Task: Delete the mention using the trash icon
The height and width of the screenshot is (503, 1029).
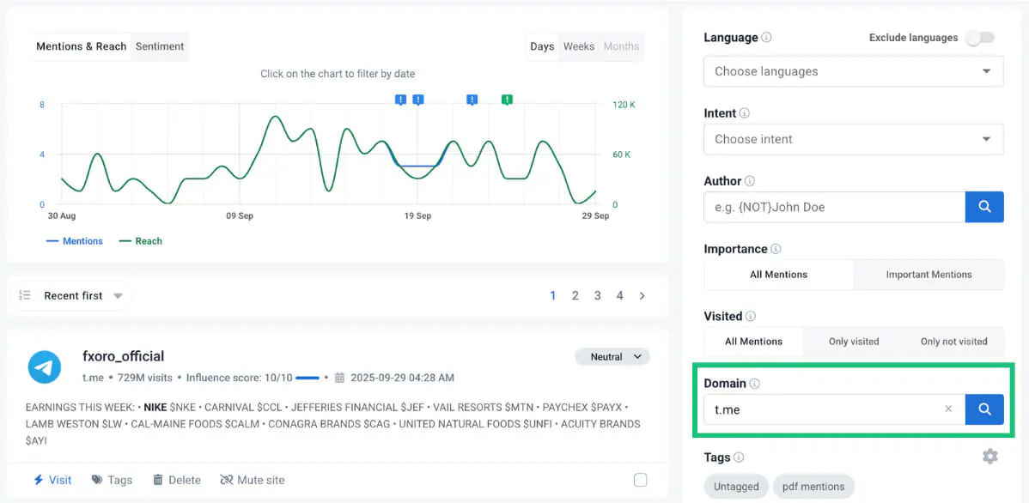Action: [161, 480]
